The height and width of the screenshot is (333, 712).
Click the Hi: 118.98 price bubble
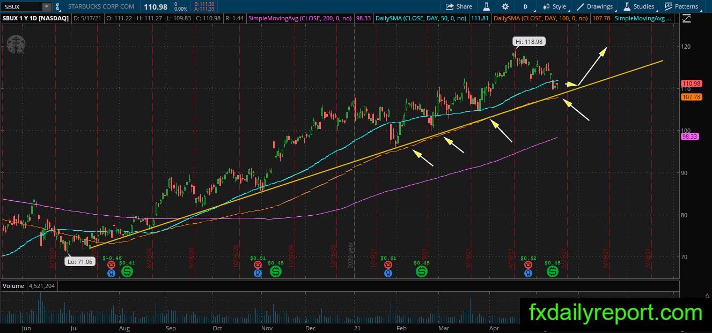528,41
